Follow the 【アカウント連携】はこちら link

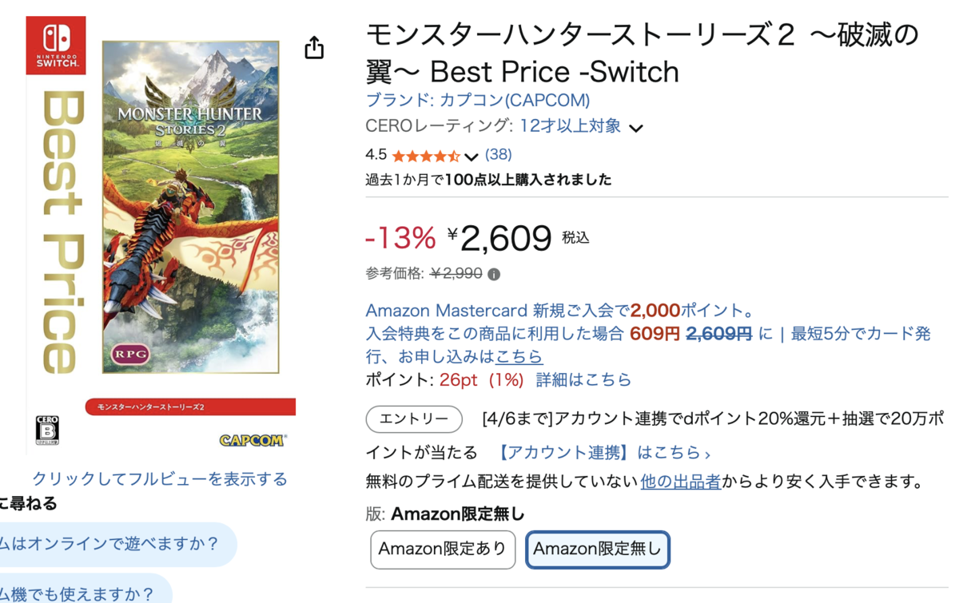[603, 453]
